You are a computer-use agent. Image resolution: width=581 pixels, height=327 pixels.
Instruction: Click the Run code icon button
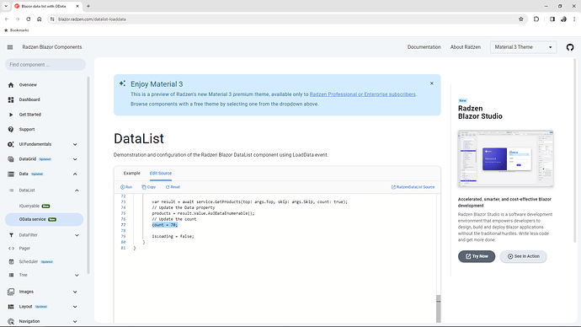pyautogui.click(x=126, y=187)
